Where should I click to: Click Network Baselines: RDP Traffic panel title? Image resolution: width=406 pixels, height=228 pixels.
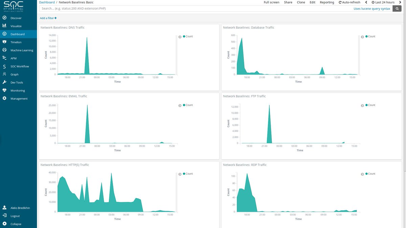tap(245, 165)
